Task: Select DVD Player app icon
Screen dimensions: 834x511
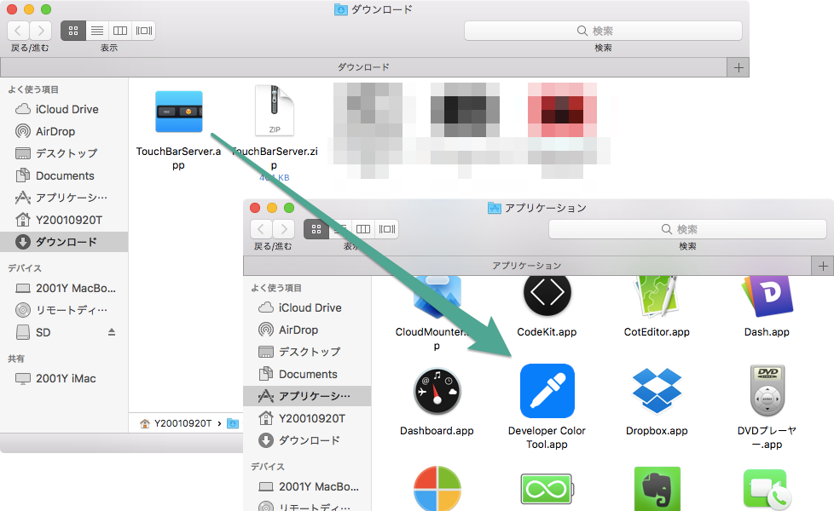Action: [767, 391]
